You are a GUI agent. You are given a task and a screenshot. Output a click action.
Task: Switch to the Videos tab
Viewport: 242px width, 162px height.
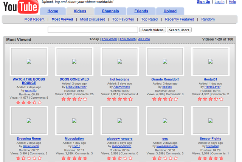click(80, 11)
